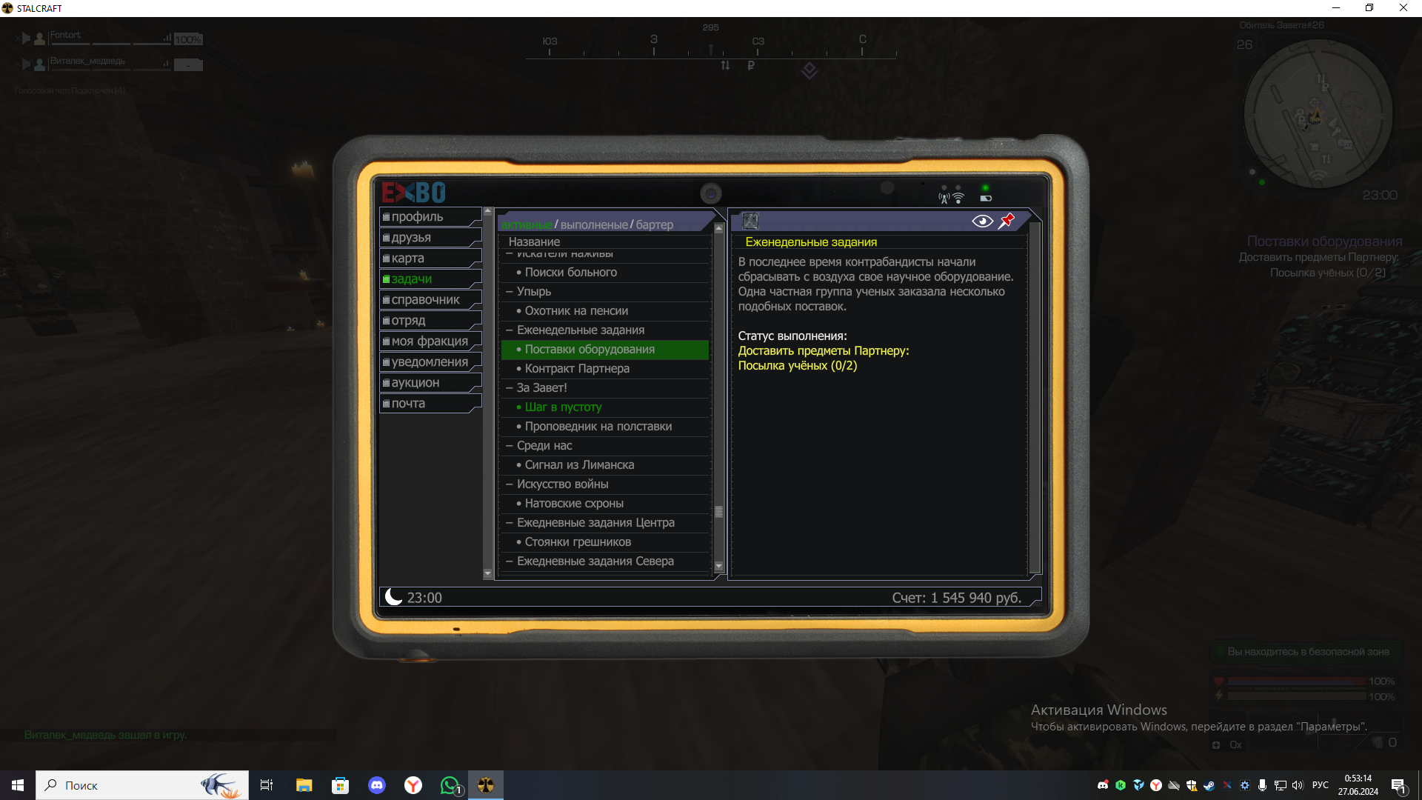The image size is (1422, 800).
Task: Collapse the Еженедельные задания quest group
Action: (510, 330)
